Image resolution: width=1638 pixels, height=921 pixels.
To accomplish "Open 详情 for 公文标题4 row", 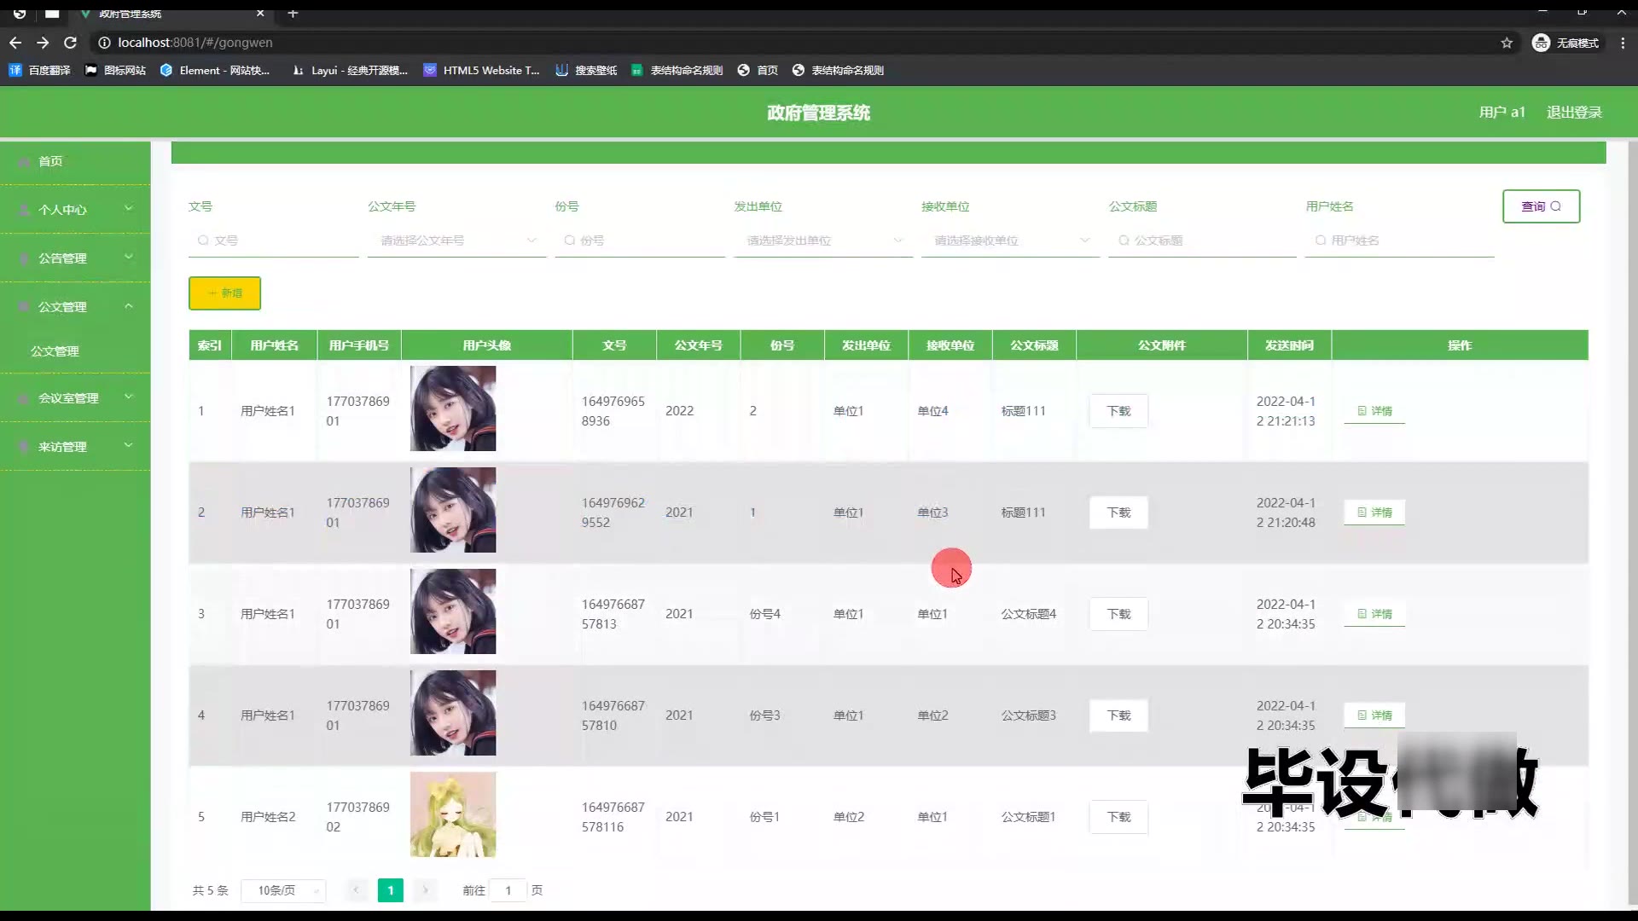I will 1374,614.
